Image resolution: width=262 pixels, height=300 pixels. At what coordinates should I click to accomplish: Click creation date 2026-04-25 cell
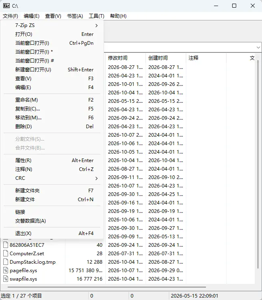[x=166, y=194]
